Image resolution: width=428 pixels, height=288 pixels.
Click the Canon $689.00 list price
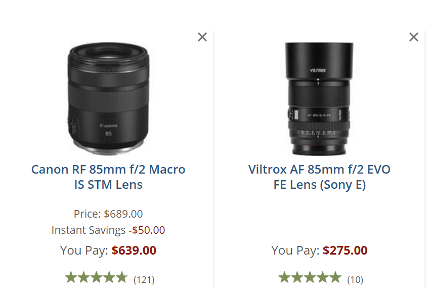point(123,214)
